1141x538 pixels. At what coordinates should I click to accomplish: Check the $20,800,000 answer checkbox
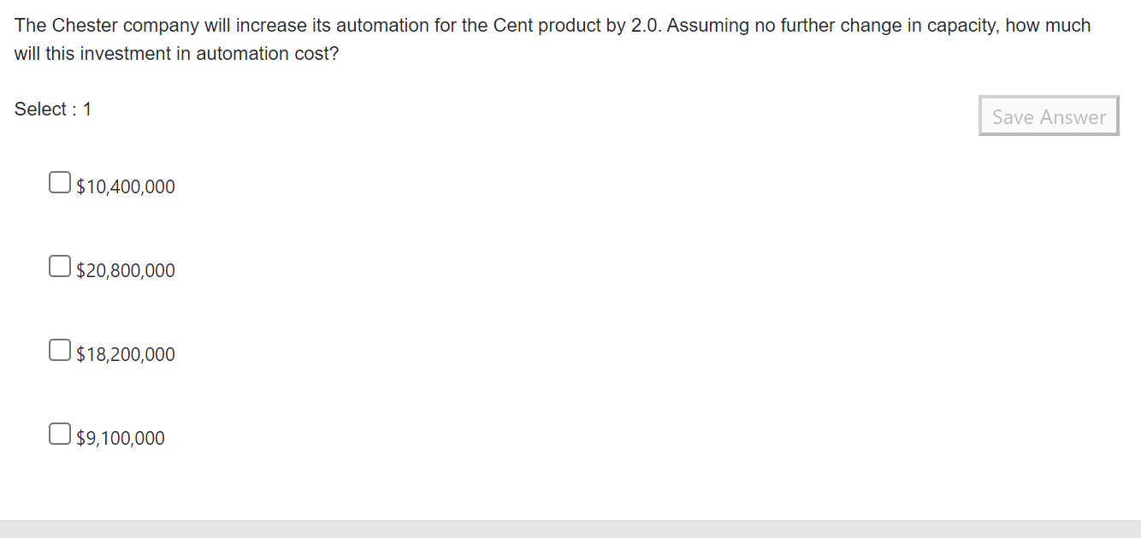(x=59, y=266)
